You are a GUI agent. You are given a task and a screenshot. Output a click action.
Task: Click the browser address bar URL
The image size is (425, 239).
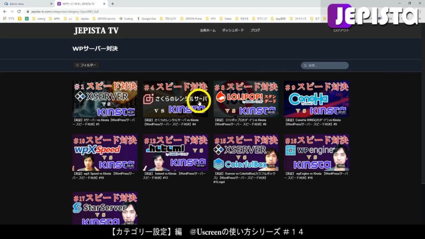click(x=65, y=12)
